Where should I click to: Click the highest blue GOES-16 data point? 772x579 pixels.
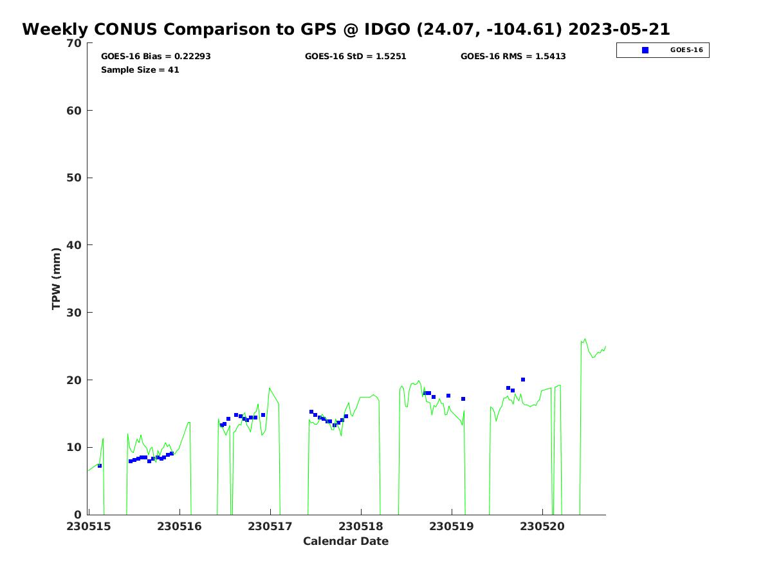(523, 380)
